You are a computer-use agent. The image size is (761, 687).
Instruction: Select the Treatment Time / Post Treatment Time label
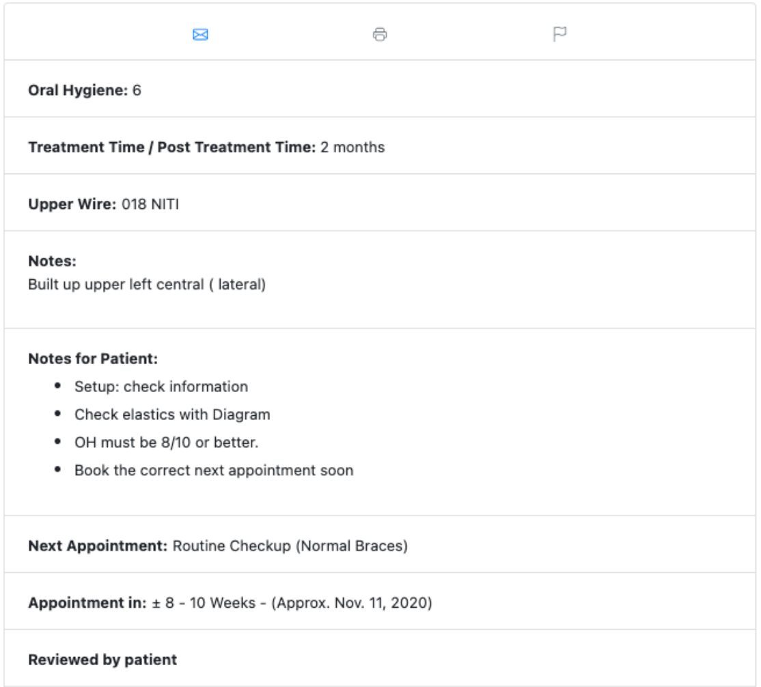[172, 148]
